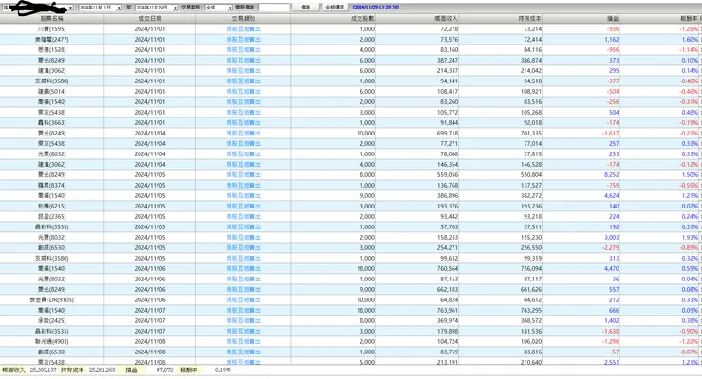The image size is (702, 379).
Task: Select the loss value -1,617
Action: tap(611, 134)
